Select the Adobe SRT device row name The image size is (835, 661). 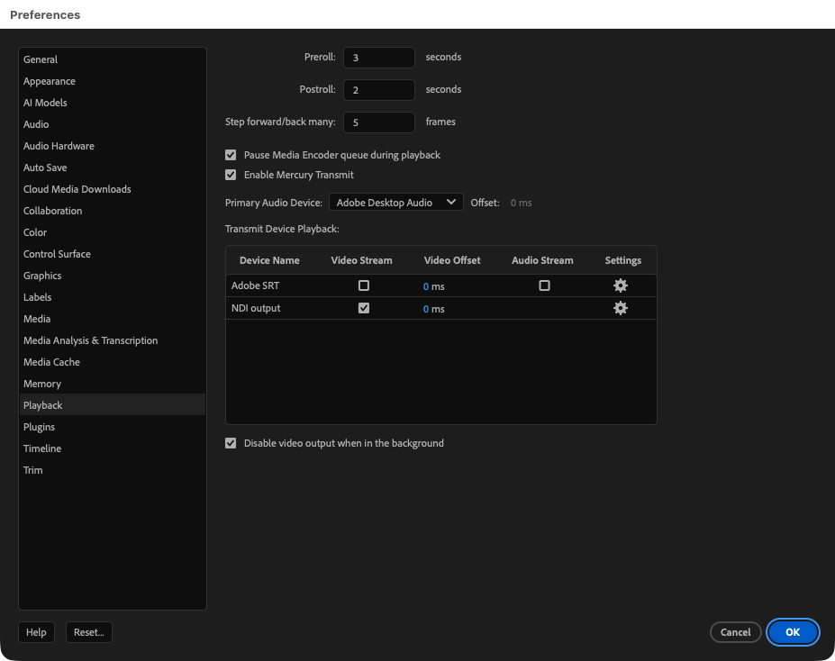click(255, 285)
